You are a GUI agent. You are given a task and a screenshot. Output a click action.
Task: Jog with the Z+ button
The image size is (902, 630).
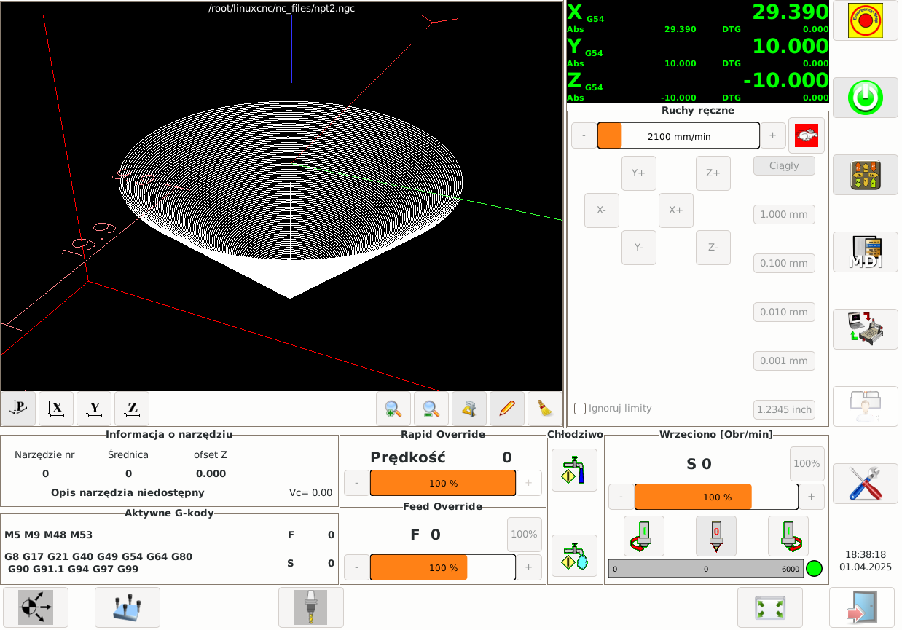(713, 173)
